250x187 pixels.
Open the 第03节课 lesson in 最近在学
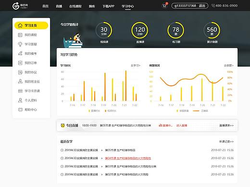(131, 166)
